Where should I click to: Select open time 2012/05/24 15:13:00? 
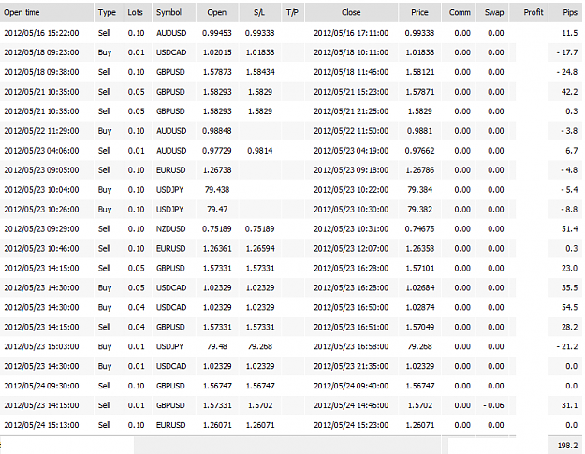41,425
